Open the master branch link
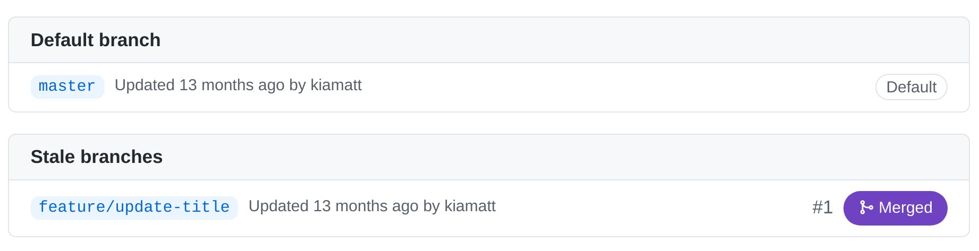Viewport: 979px width, 251px height. [67, 86]
